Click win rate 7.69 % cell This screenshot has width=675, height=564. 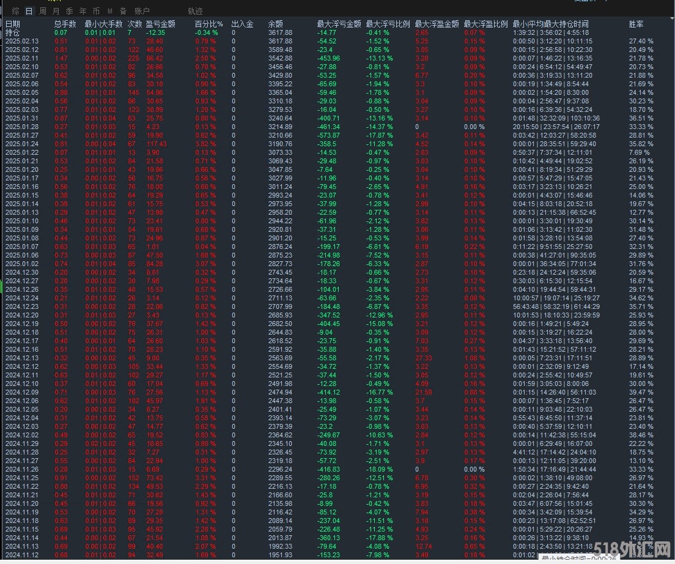640,153
